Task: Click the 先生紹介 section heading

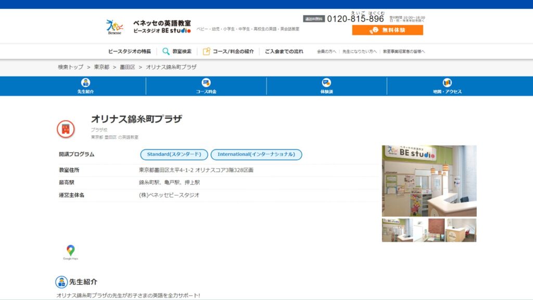Action: (x=83, y=282)
